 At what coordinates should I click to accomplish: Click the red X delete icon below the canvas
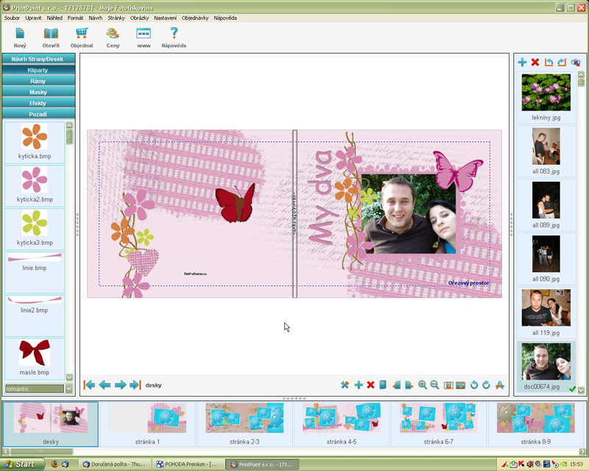[x=371, y=385]
